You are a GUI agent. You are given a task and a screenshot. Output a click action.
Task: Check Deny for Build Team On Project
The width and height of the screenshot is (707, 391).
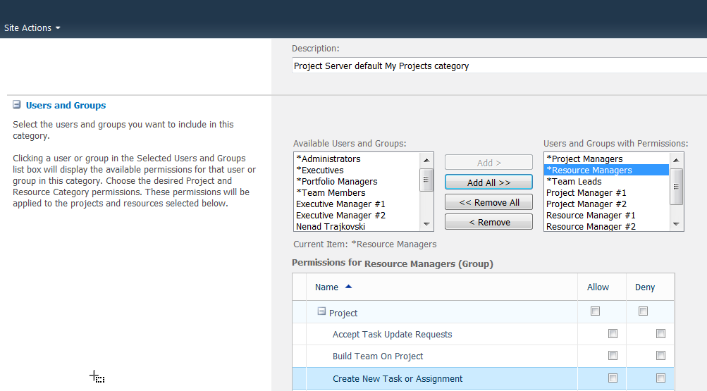tap(660, 356)
